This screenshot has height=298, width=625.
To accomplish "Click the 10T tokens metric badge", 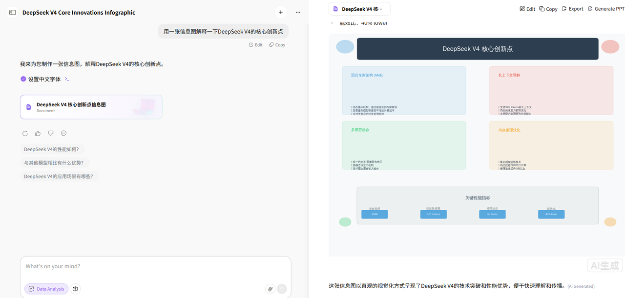I will 434,214.
